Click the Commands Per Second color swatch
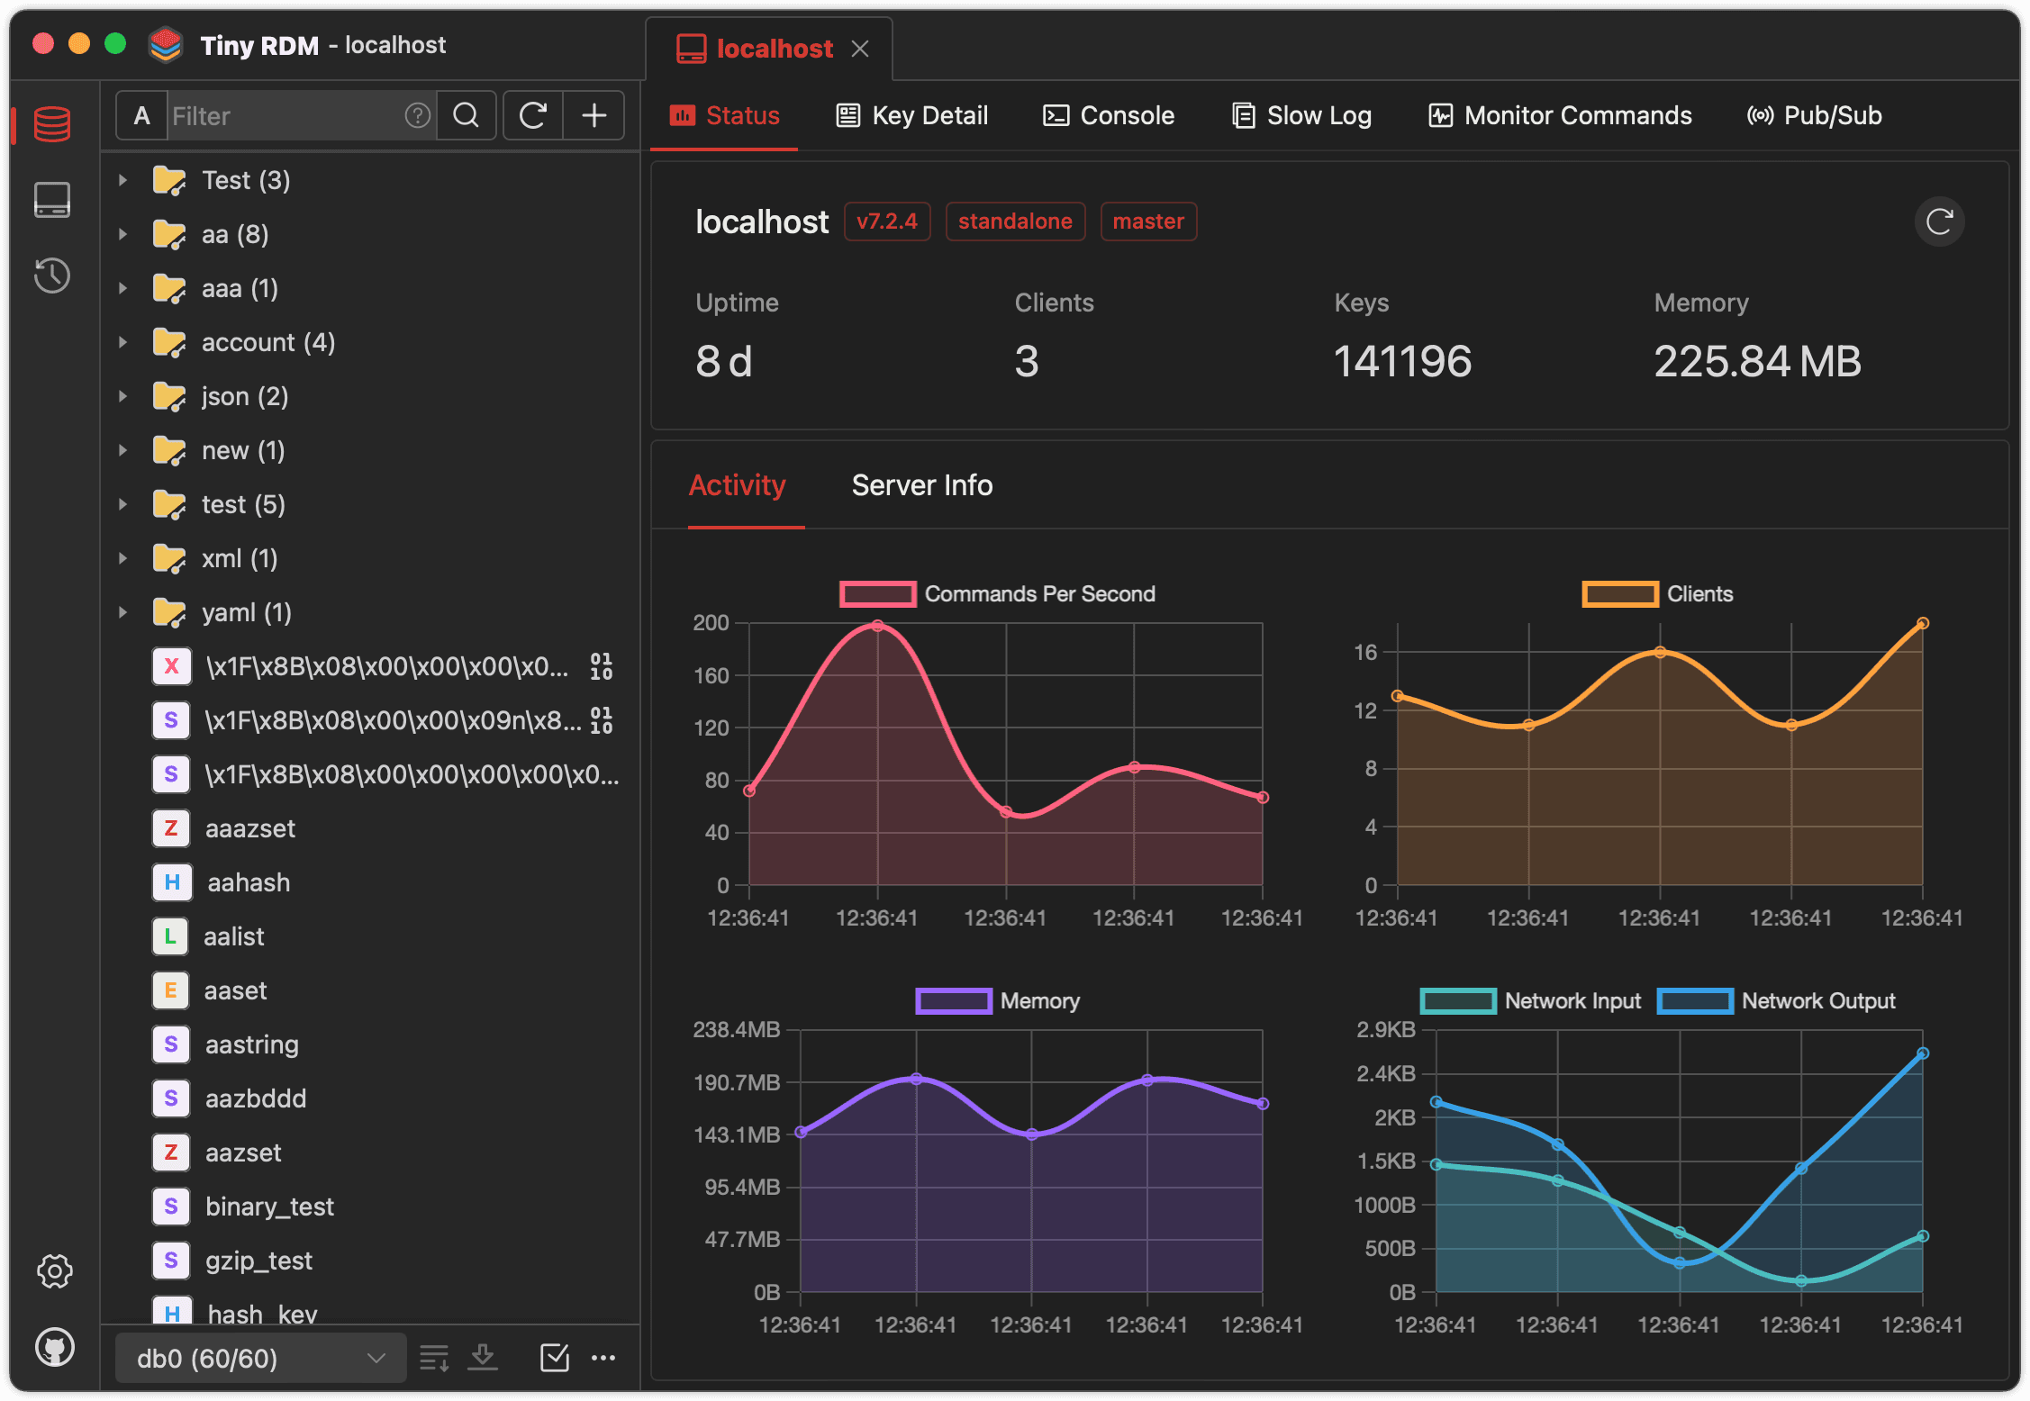 [876, 593]
